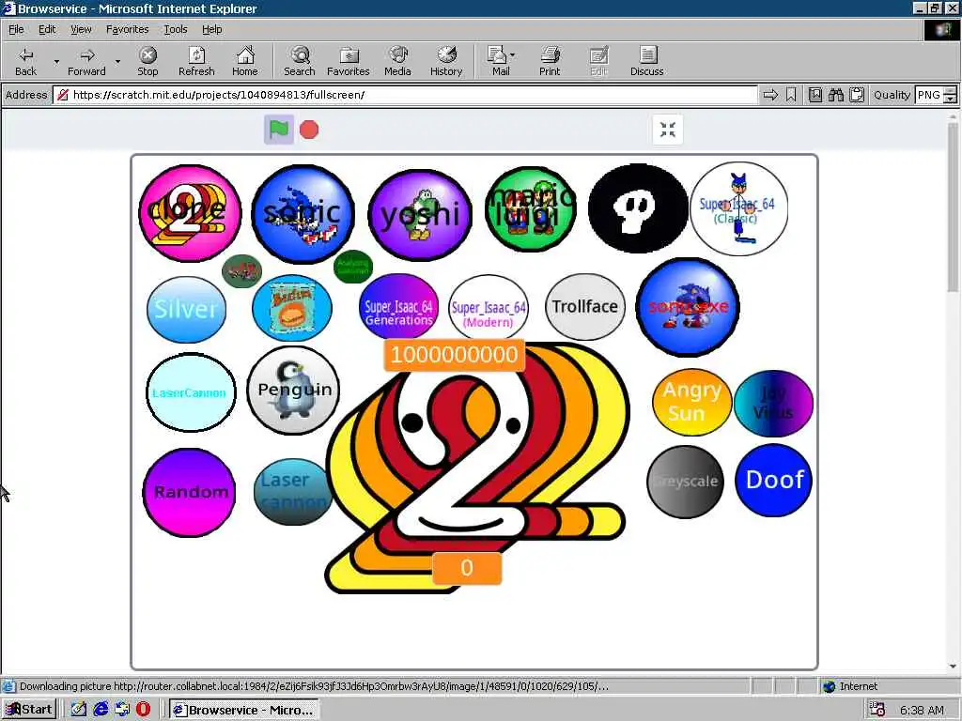Click the orange 0 counter label
This screenshot has width=962, height=721.
pyautogui.click(x=467, y=568)
